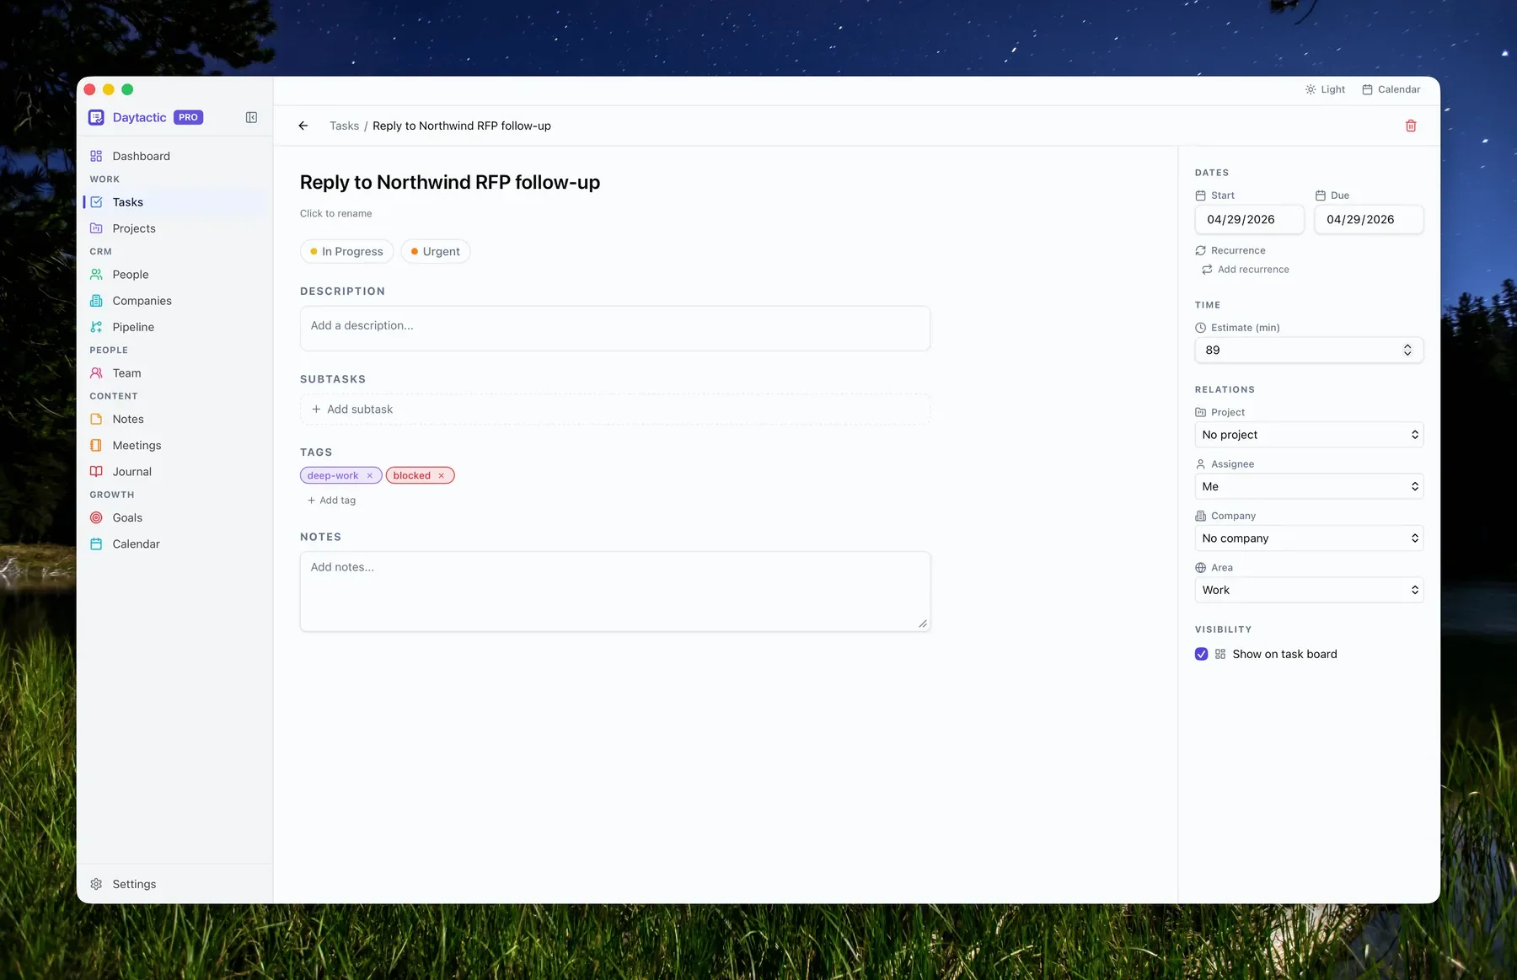Screen dimensions: 1517x980
Task: Click the Tasks checkbox icon in sidebar
Action: (96, 202)
